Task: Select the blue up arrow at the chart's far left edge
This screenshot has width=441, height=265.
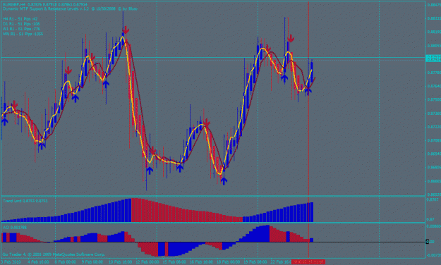Action: coord(4,121)
